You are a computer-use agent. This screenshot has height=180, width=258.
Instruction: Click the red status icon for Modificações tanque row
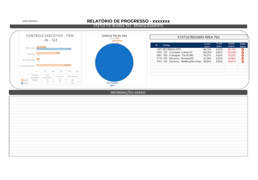[x=243, y=62]
